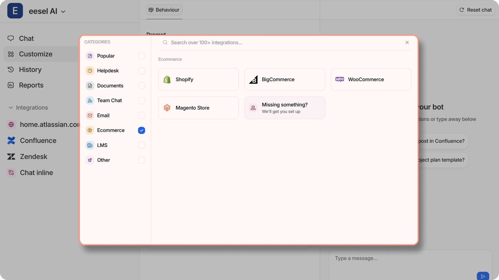
Task: Choose the Shopify integration card
Action: pos(198,79)
